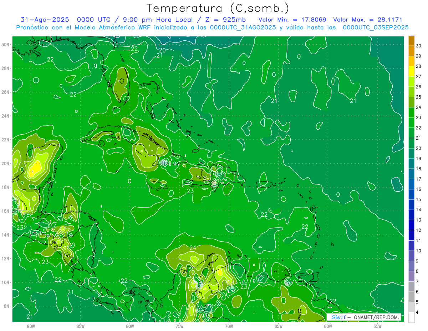Pick gray legend swatch between 5 and 6

pyautogui.click(x=411, y=297)
